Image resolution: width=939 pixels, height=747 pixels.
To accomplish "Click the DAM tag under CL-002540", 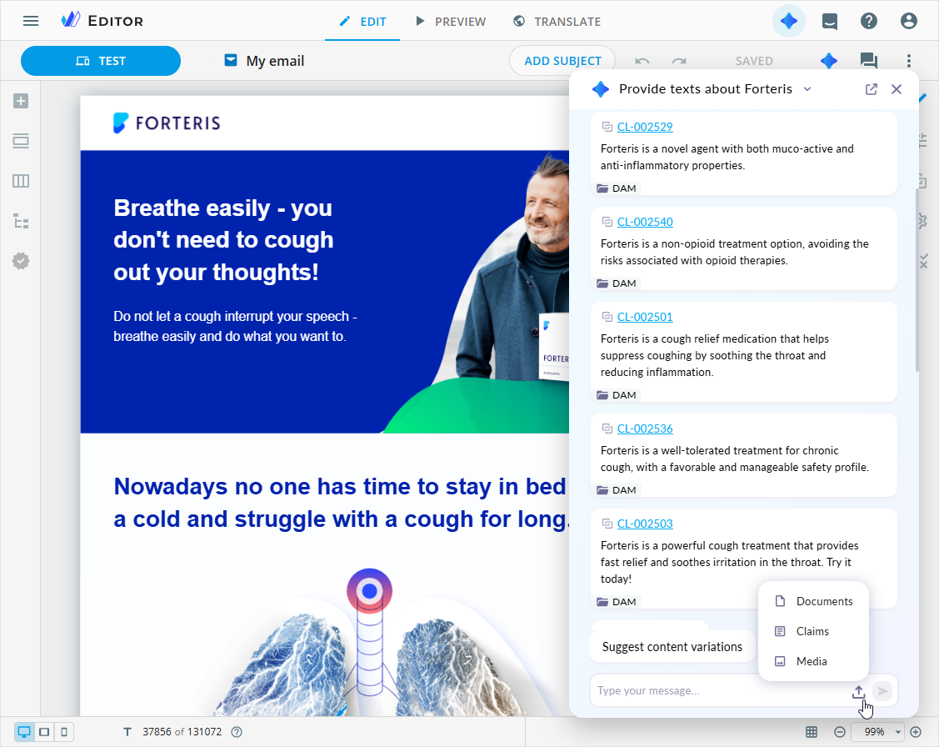I will 617,283.
